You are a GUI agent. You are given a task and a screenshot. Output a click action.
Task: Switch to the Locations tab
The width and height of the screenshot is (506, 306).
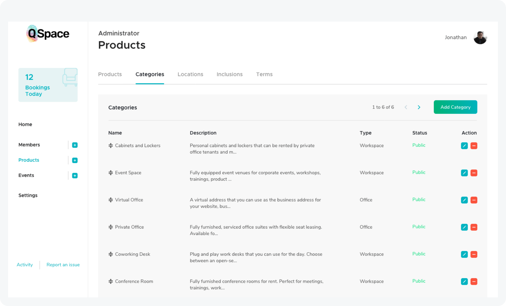pos(190,74)
